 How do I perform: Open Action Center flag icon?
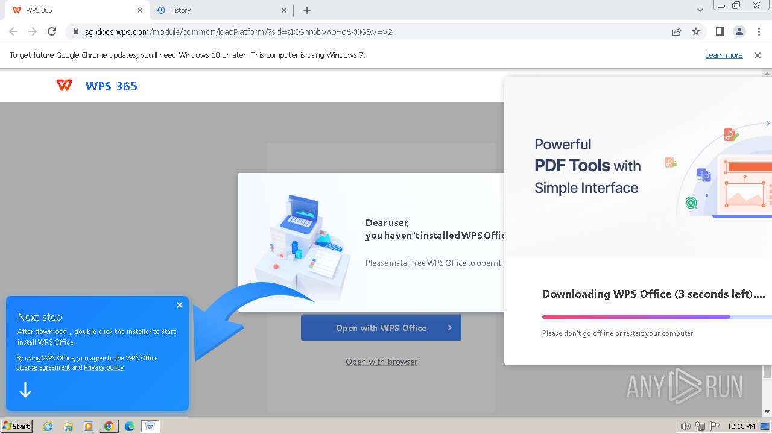click(x=715, y=426)
